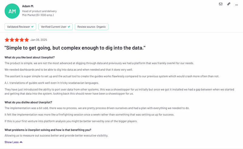
Task: Copy review link via chain icon
Action: click(x=229, y=4)
